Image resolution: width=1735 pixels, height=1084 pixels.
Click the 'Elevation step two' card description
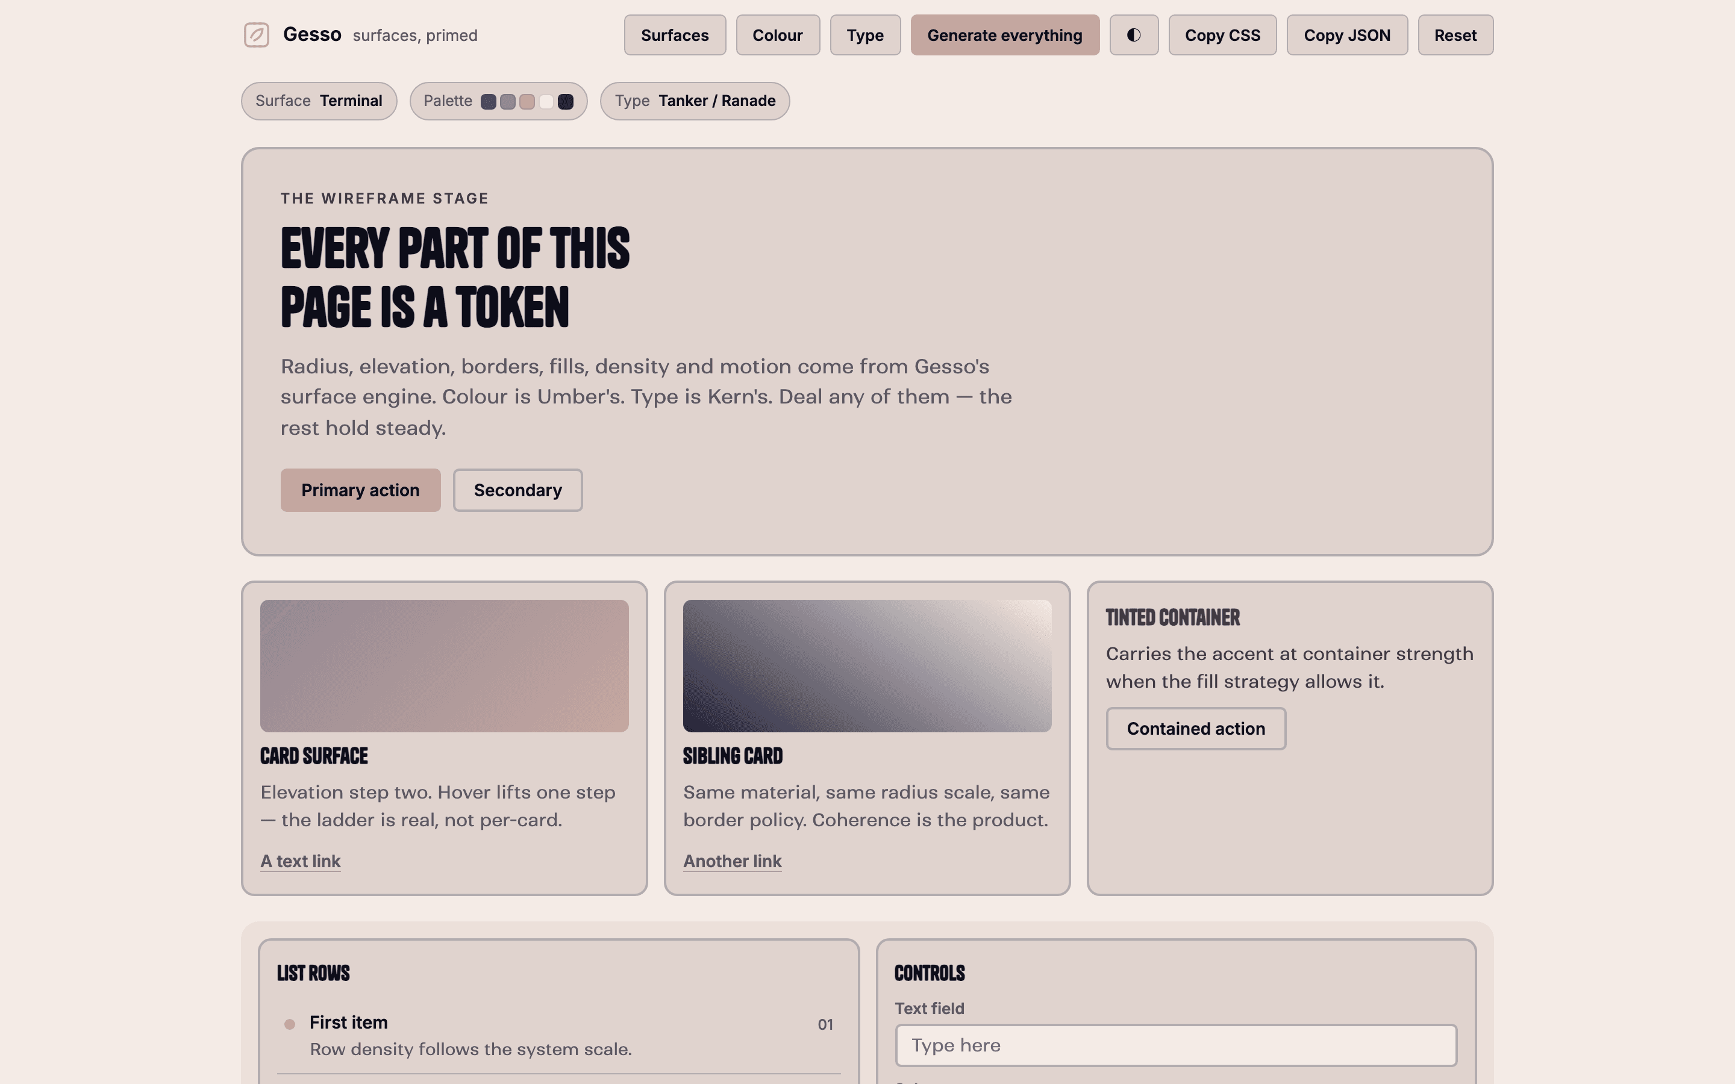(x=438, y=806)
